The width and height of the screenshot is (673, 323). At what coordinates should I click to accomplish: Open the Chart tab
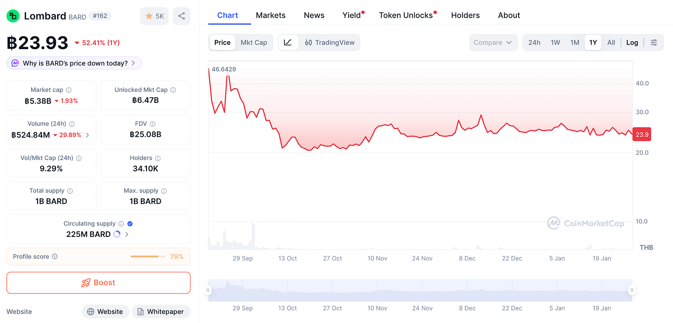point(228,15)
